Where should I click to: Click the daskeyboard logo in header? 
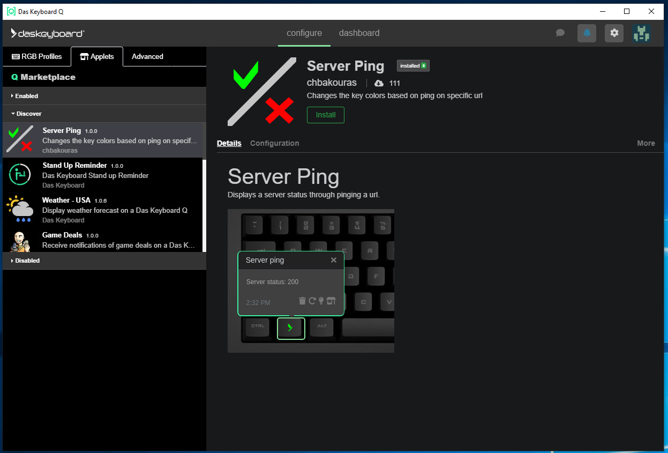click(x=48, y=33)
